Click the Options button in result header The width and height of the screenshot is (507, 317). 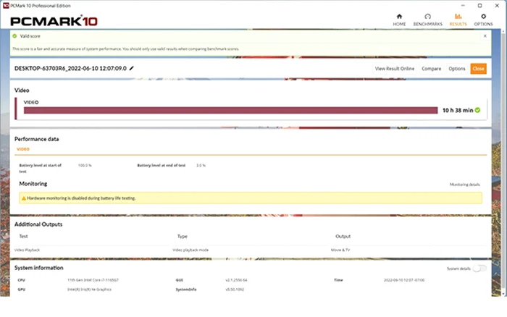point(456,69)
